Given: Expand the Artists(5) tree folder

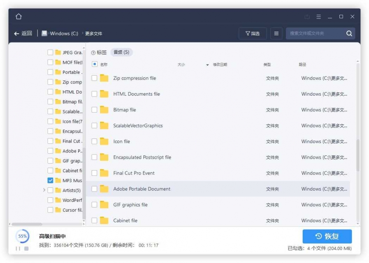Looking at the screenshot, I should coord(44,190).
